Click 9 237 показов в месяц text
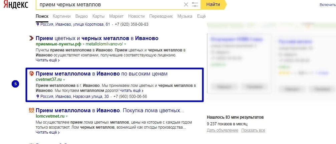Screen dimensions: 336x144 227,124
